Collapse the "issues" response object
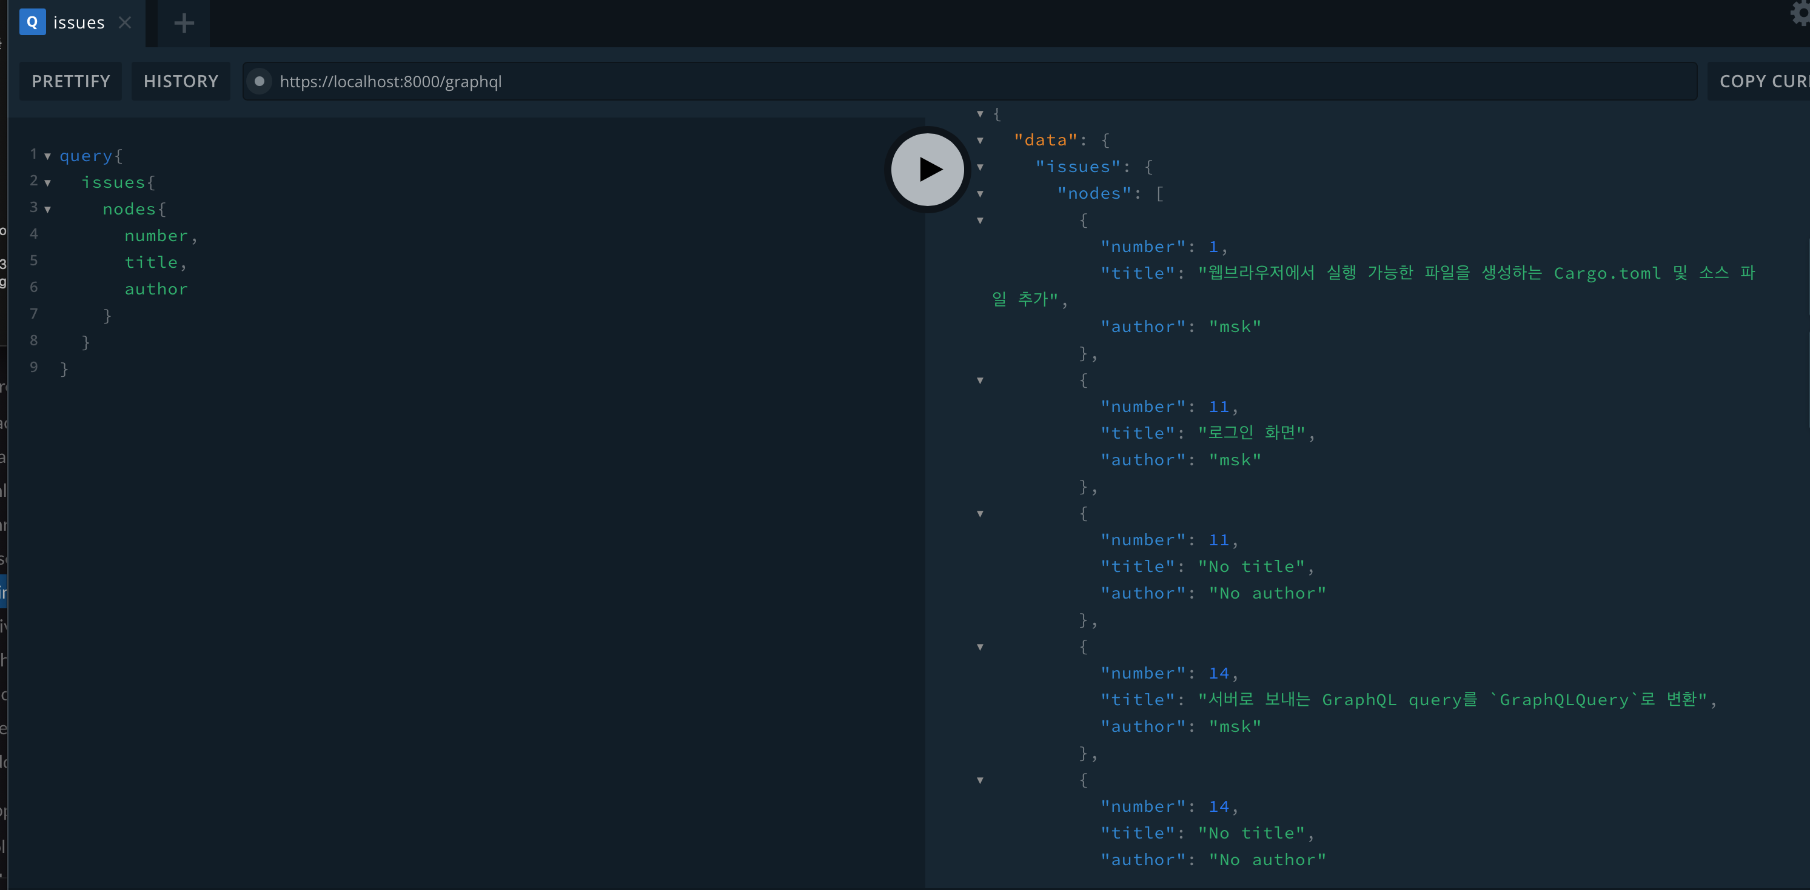 [980, 167]
